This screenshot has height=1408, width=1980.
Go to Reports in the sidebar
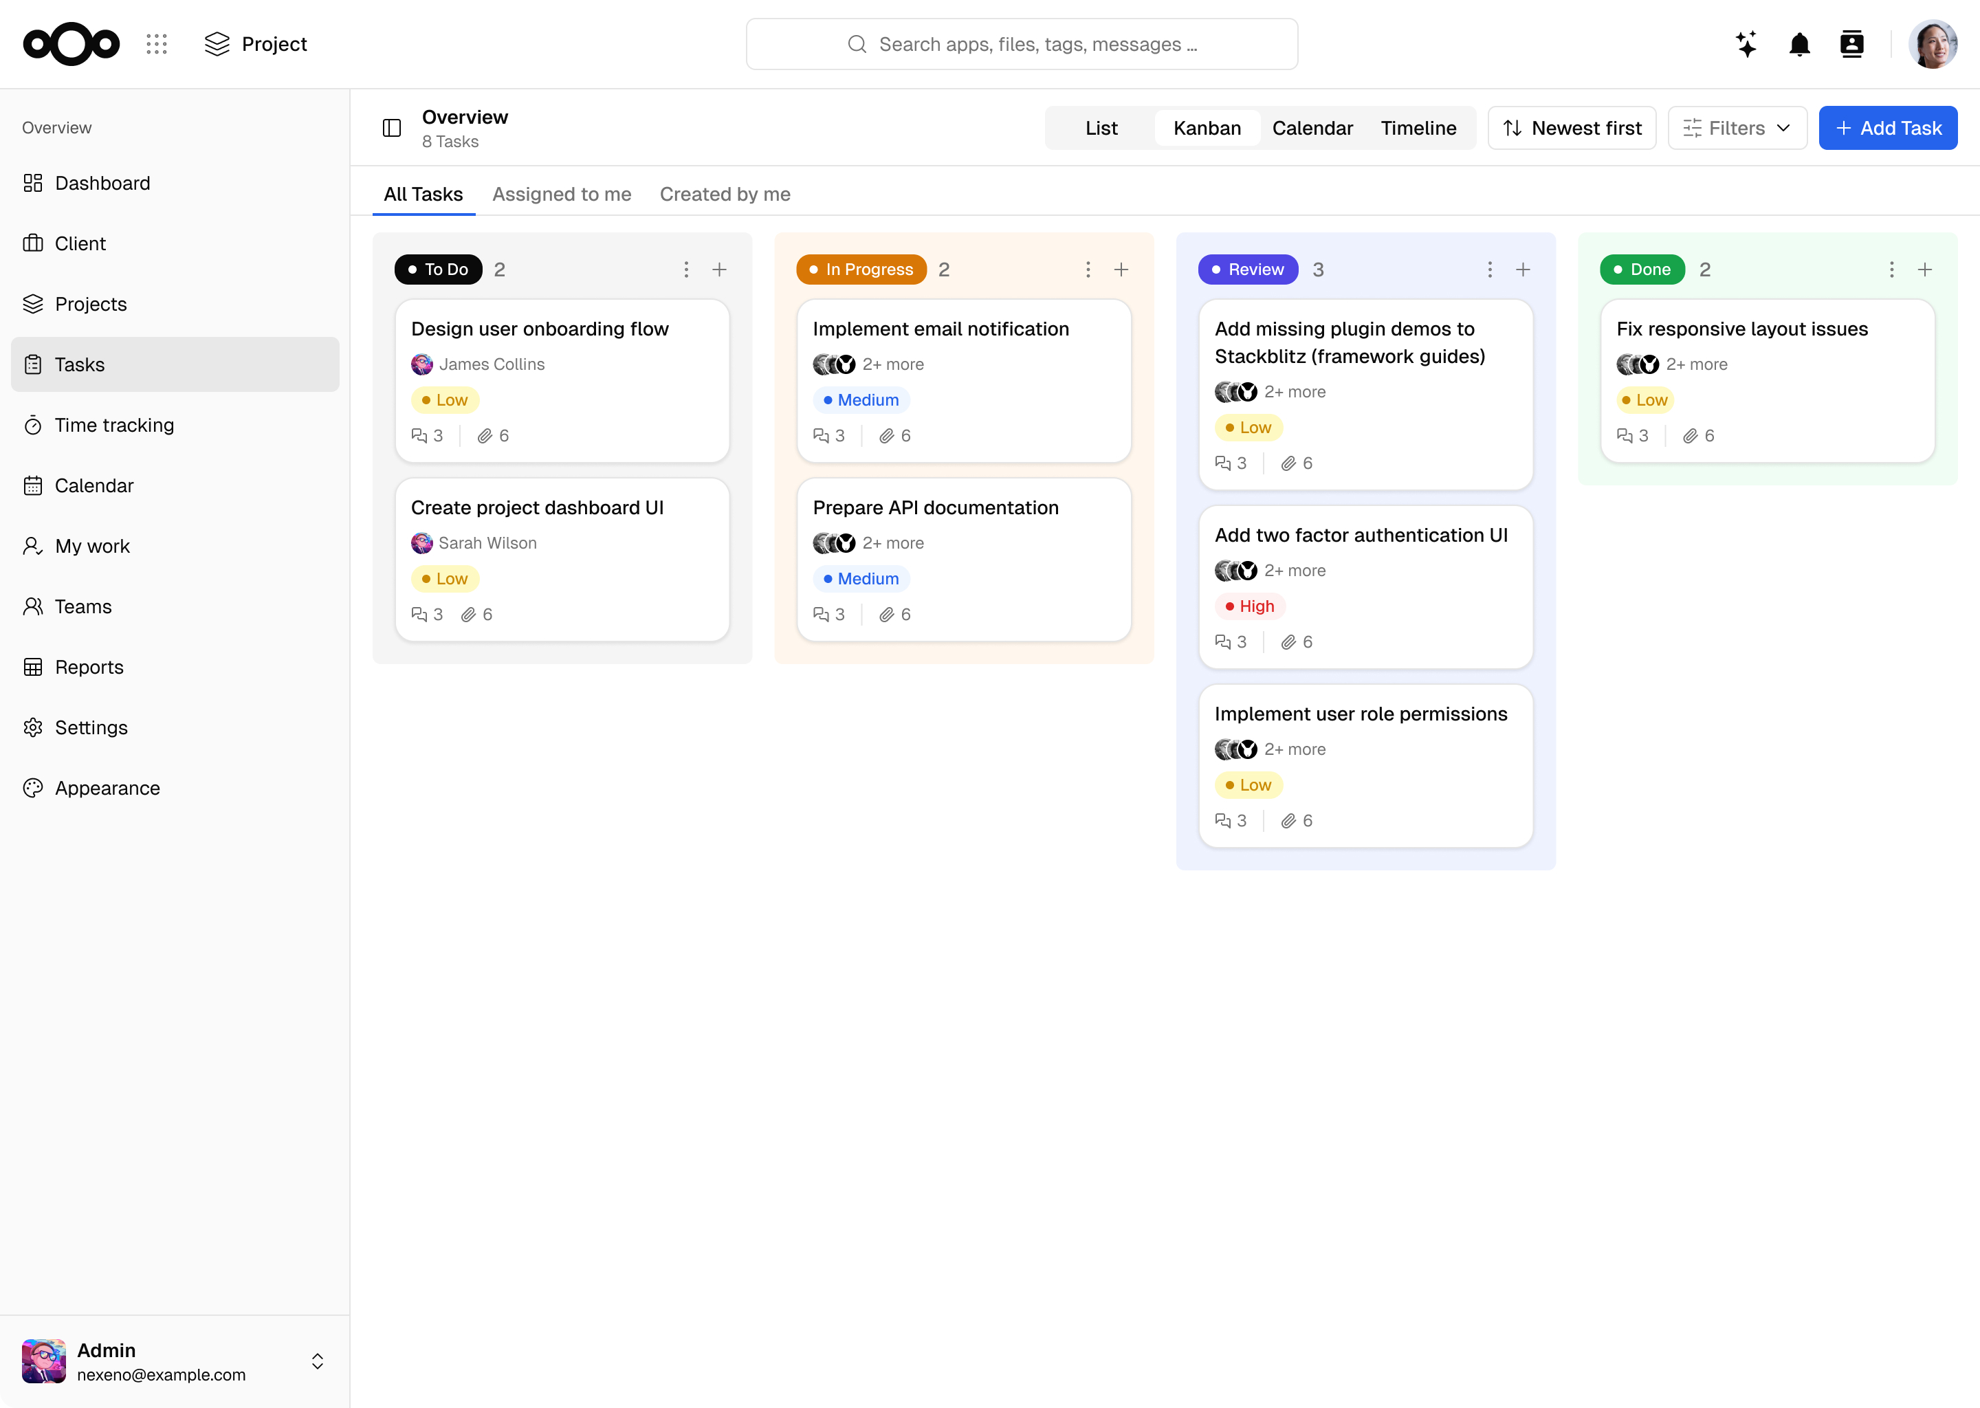pyautogui.click(x=175, y=667)
